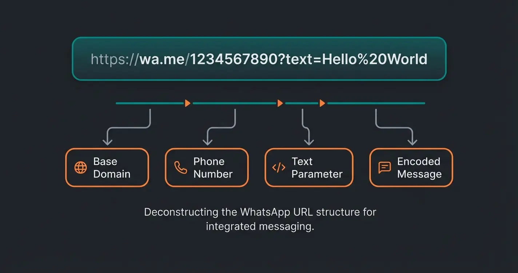This screenshot has width=518, height=273.
Task: Click the third orange arrowhead marker
Action: pos(322,103)
